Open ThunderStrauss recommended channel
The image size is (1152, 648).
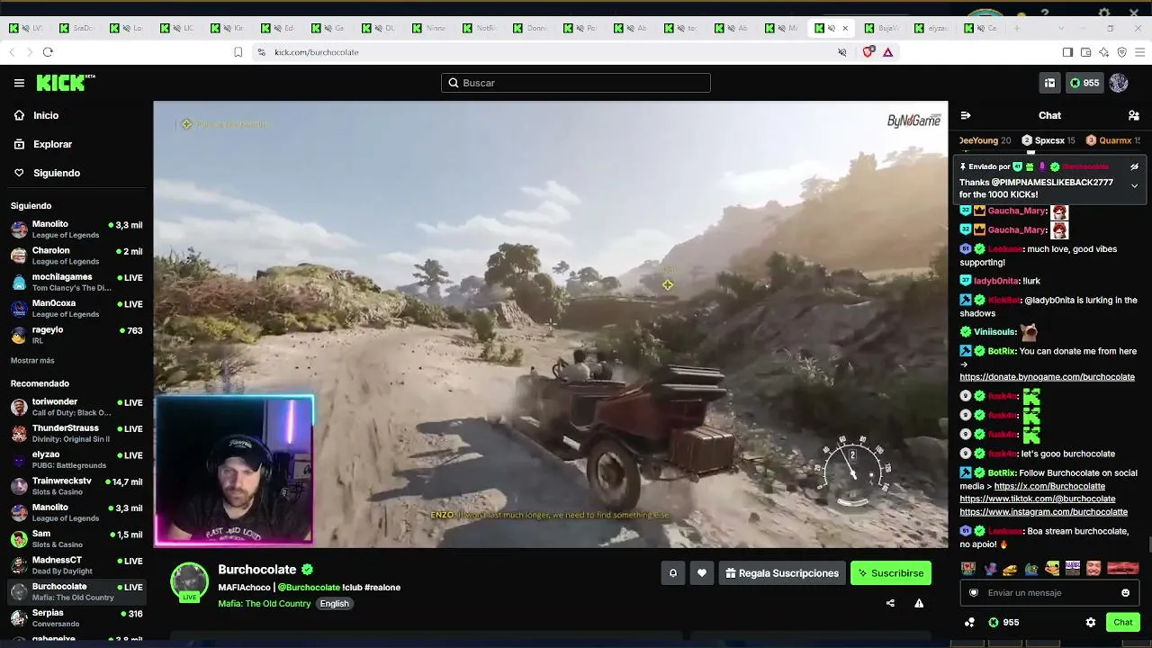tap(76, 434)
